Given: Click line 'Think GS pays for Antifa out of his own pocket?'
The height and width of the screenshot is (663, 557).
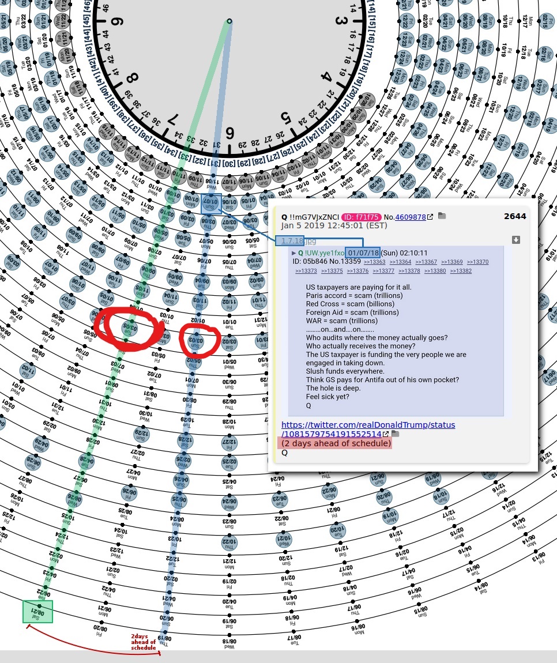Looking at the screenshot, I should [382, 380].
